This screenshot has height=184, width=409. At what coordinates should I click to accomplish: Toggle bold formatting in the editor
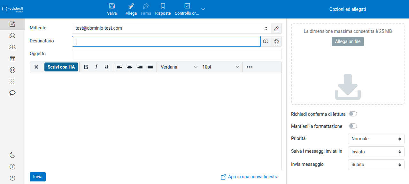point(86,67)
